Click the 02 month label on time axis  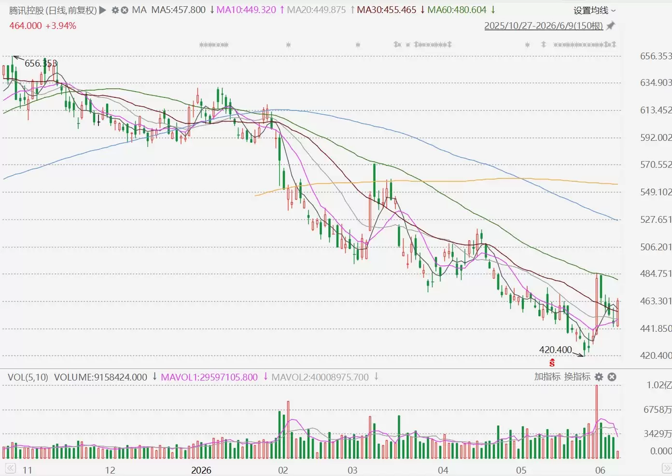(x=283, y=470)
